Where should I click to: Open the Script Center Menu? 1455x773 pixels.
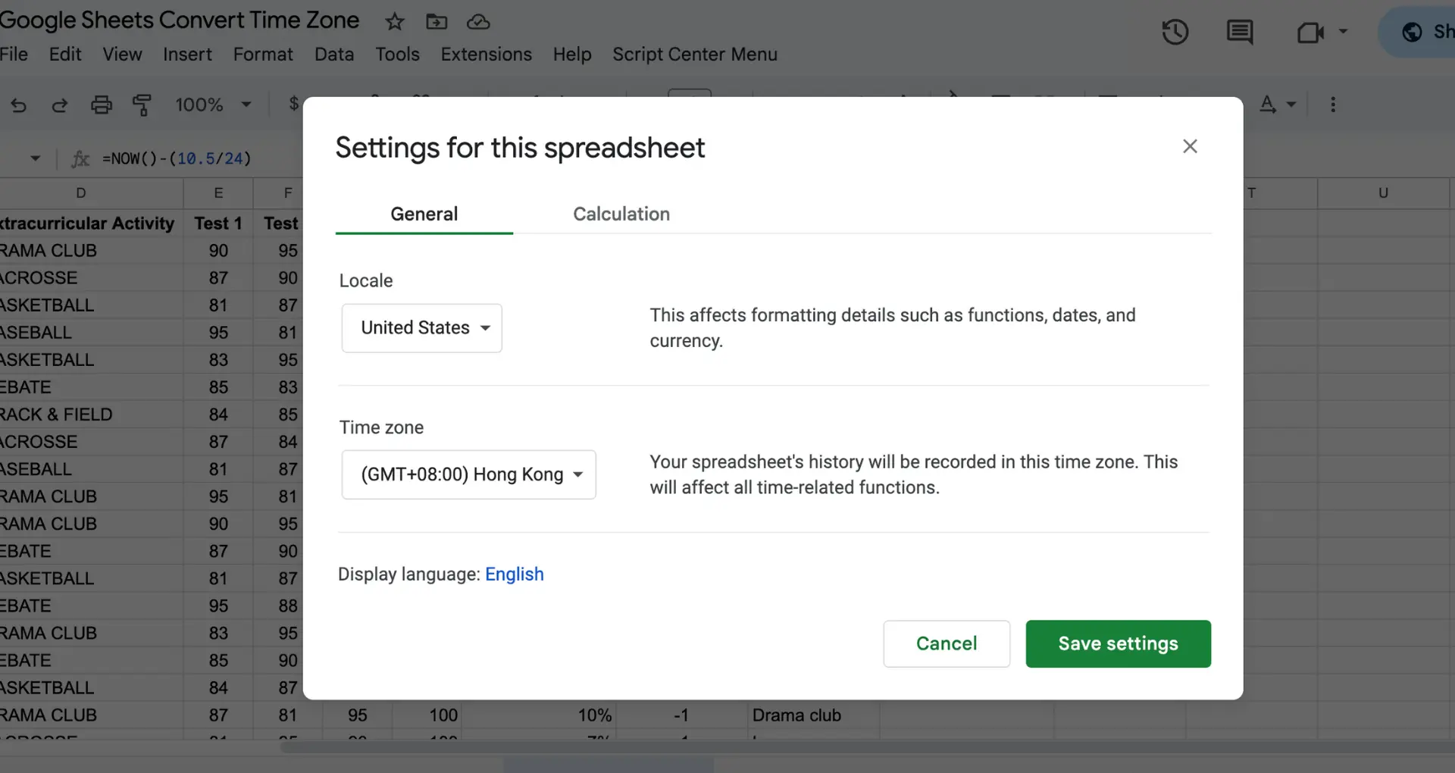pyautogui.click(x=695, y=55)
